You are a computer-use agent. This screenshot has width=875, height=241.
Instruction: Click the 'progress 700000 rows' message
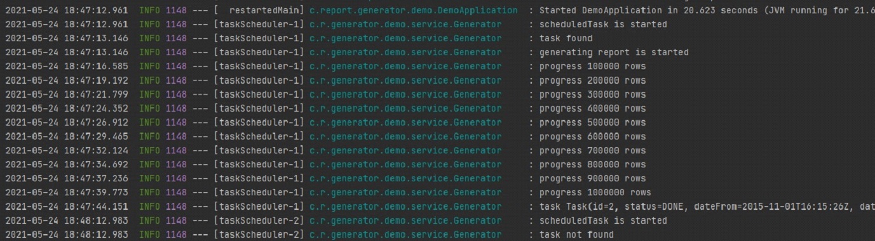tap(592, 150)
